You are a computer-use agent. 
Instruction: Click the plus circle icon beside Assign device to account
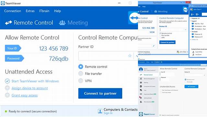point(7,88)
